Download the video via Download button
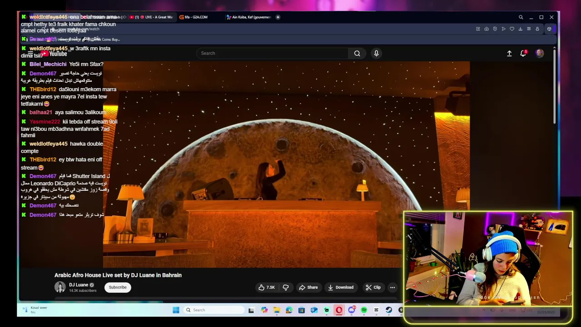The width and height of the screenshot is (581, 327). [340, 287]
